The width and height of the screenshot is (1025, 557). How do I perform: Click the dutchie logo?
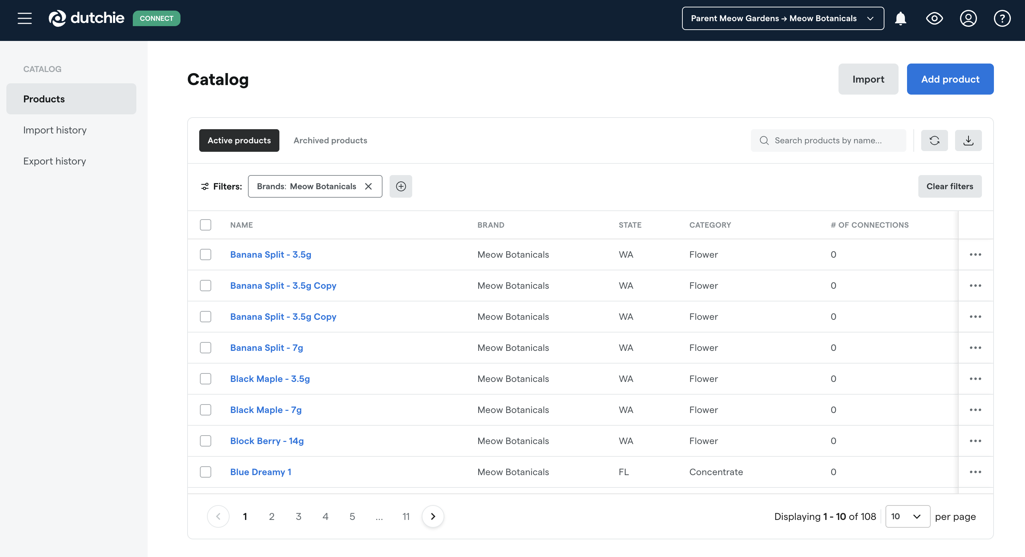point(86,18)
